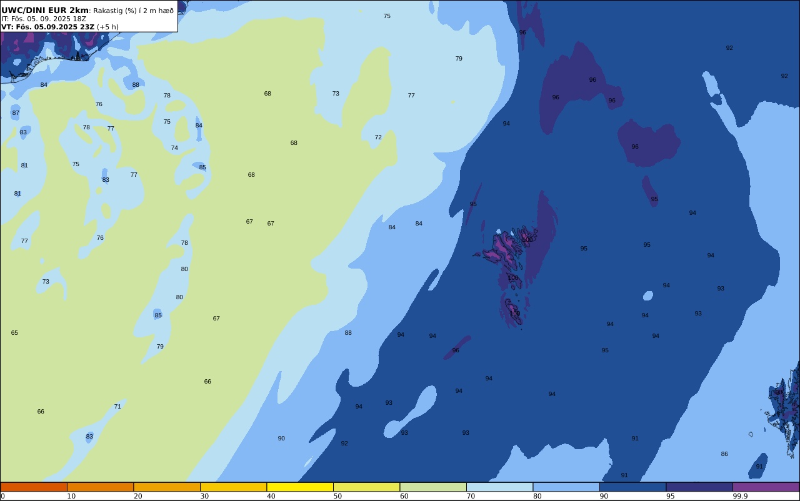The image size is (800, 501).
Task: Choose the purple legend swatch above 99.9
Action: pos(766,487)
